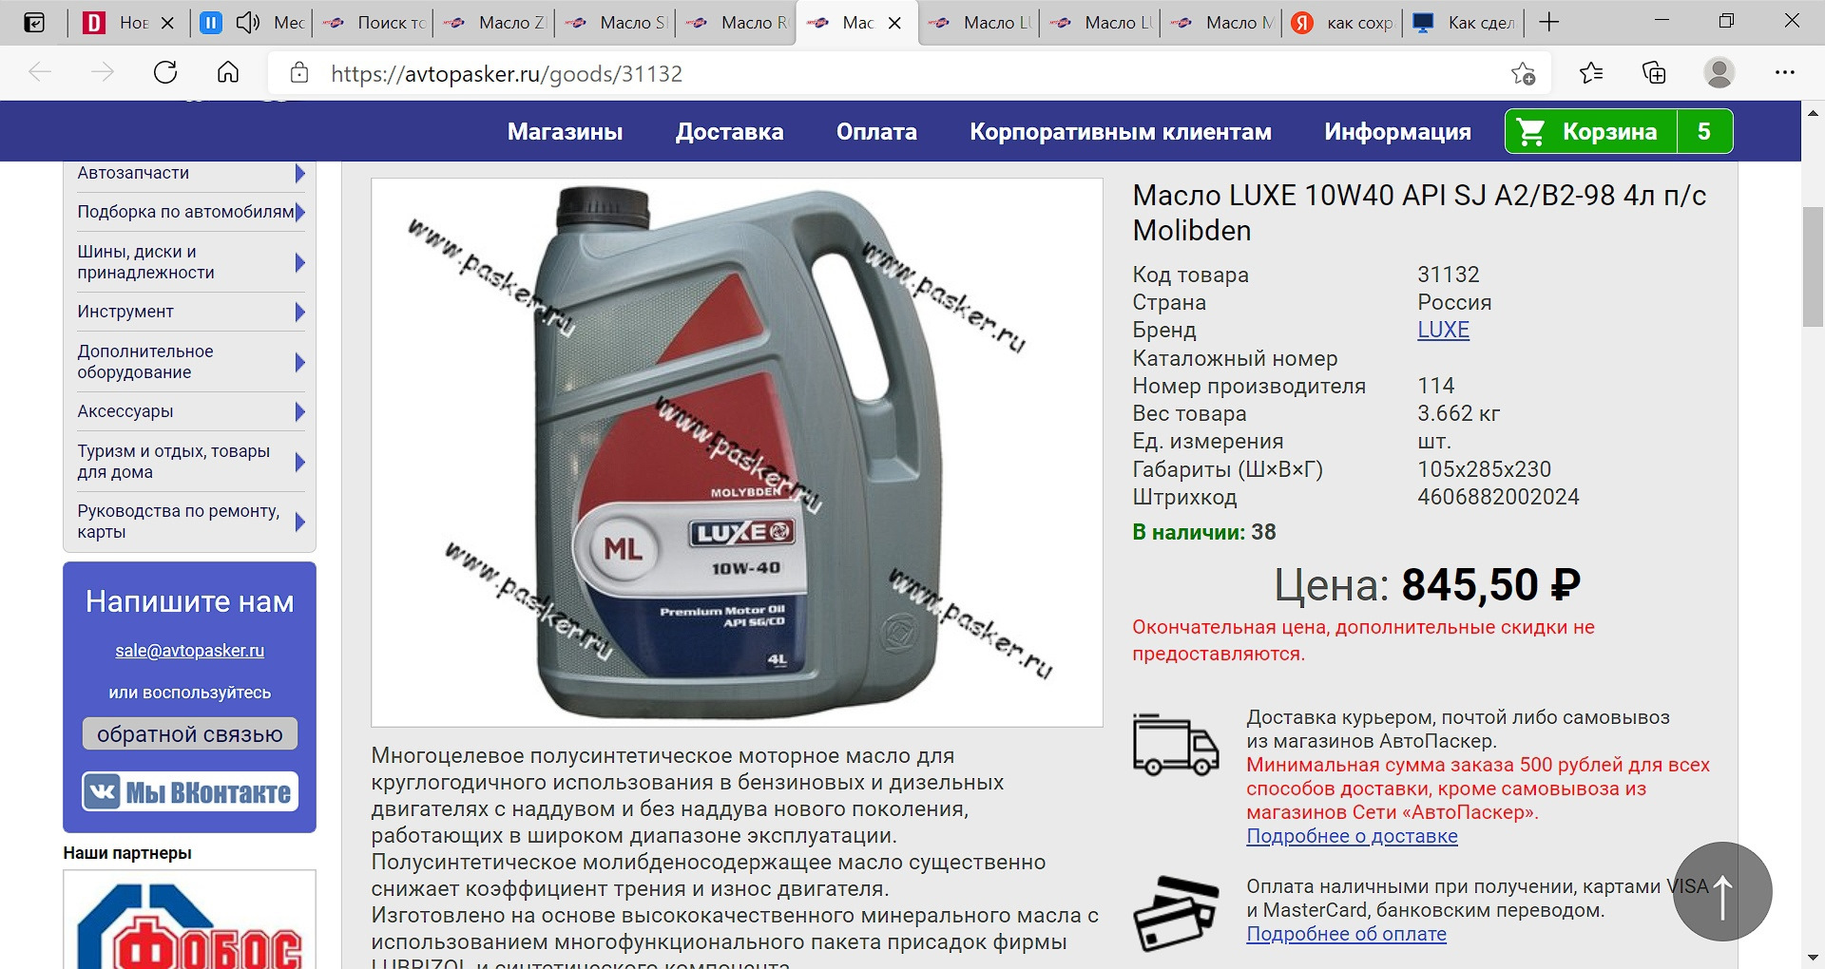Open the LUXE brand link
This screenshot has height=969, width=1825.
tap(1443, 330)
